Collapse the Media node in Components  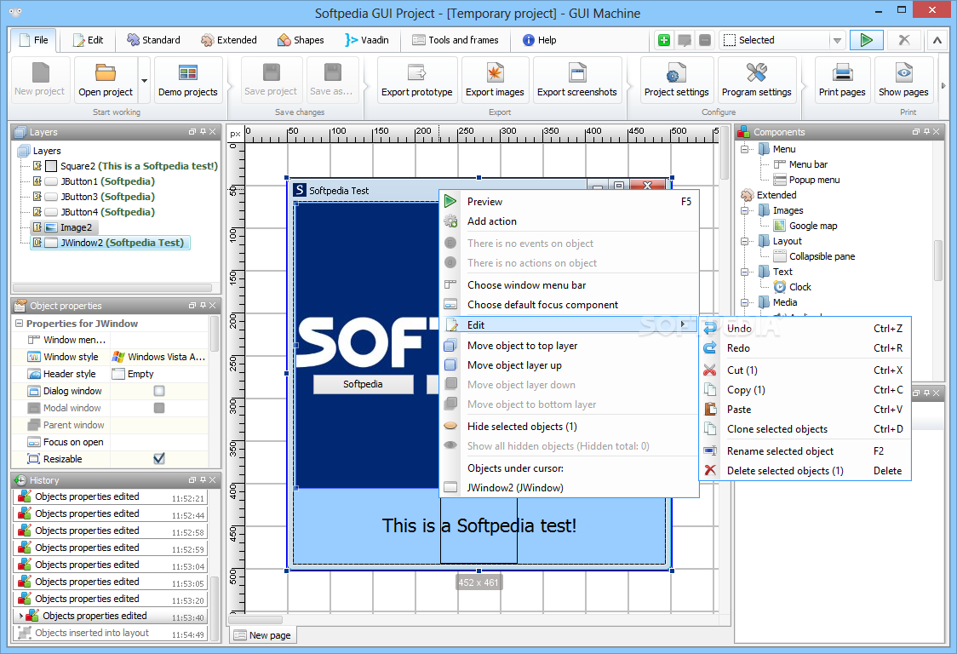744,302
